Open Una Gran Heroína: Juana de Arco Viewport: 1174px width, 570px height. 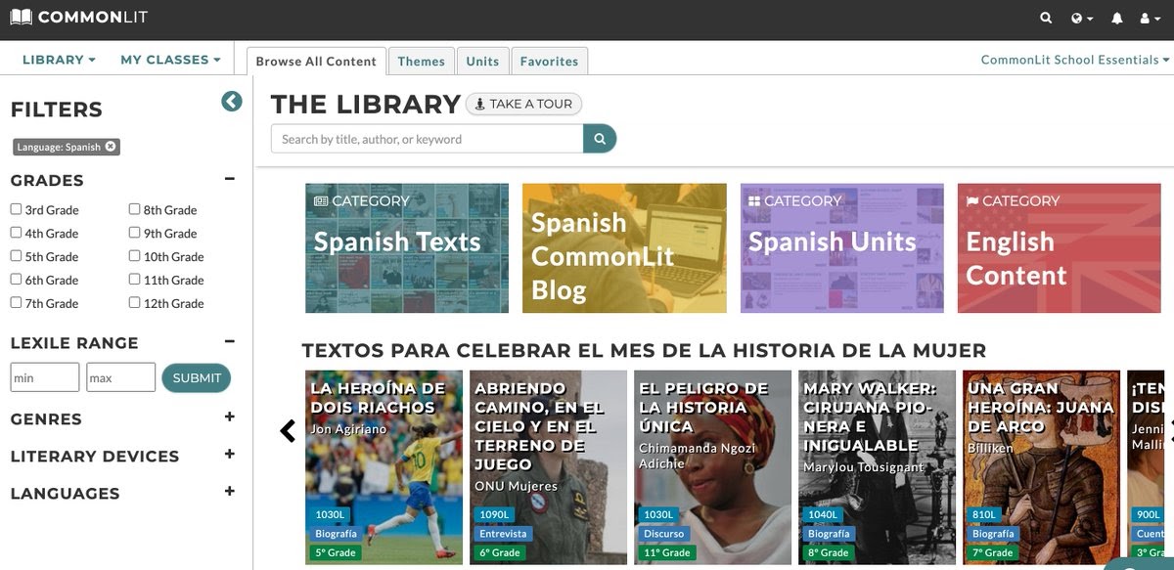point(1041,466)
